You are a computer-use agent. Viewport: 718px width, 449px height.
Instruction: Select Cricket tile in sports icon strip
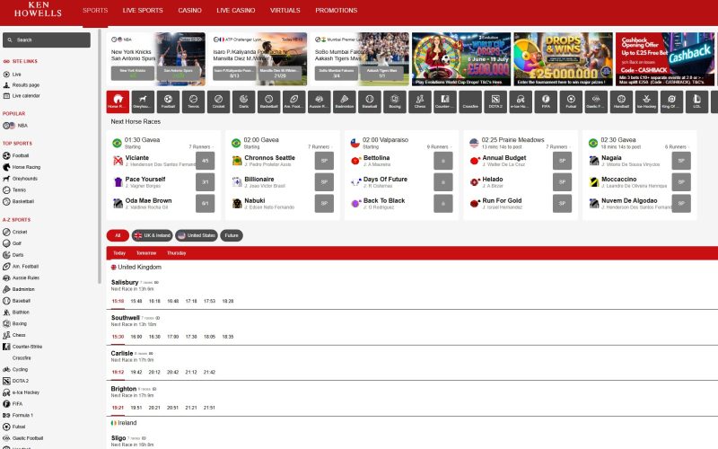pyautogui.click(x=218, y=101)
